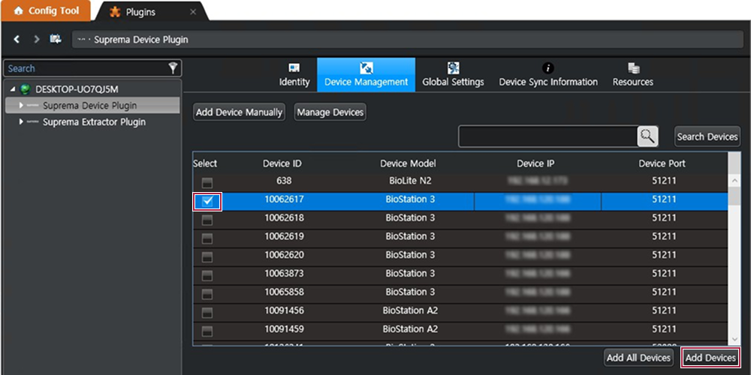The height and width of the screenshot is (375, 751).
Task: Check the BioLite N2 device 638 checkbox
Action: 207,182
